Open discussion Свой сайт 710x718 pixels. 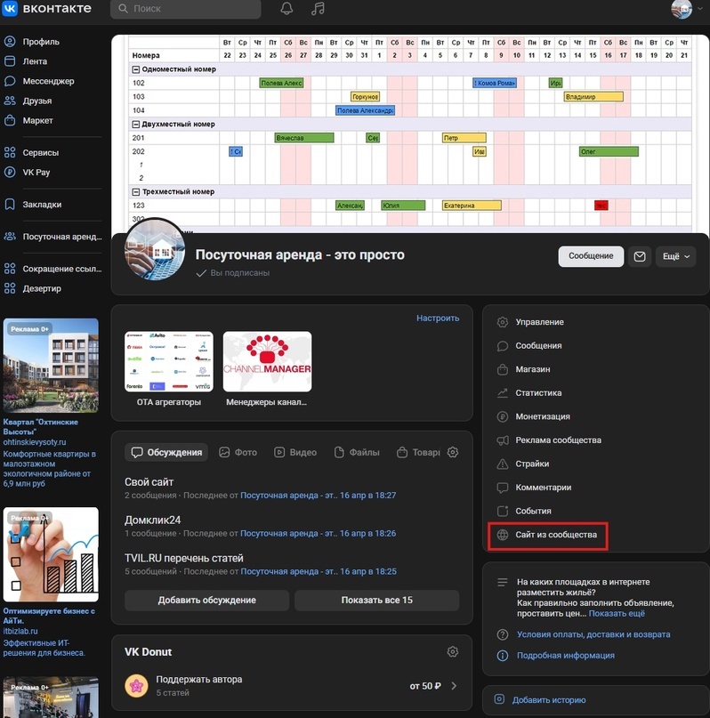point(149,482)
